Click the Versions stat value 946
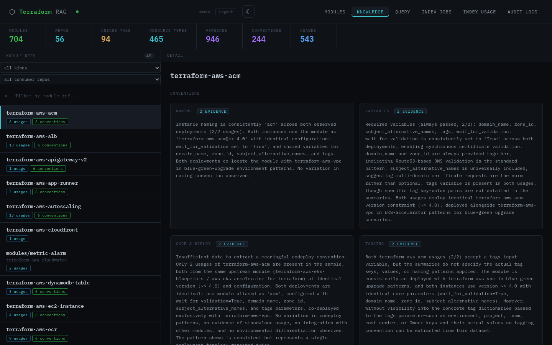Screen dimensions: 552x345 (x=213, y=39)
